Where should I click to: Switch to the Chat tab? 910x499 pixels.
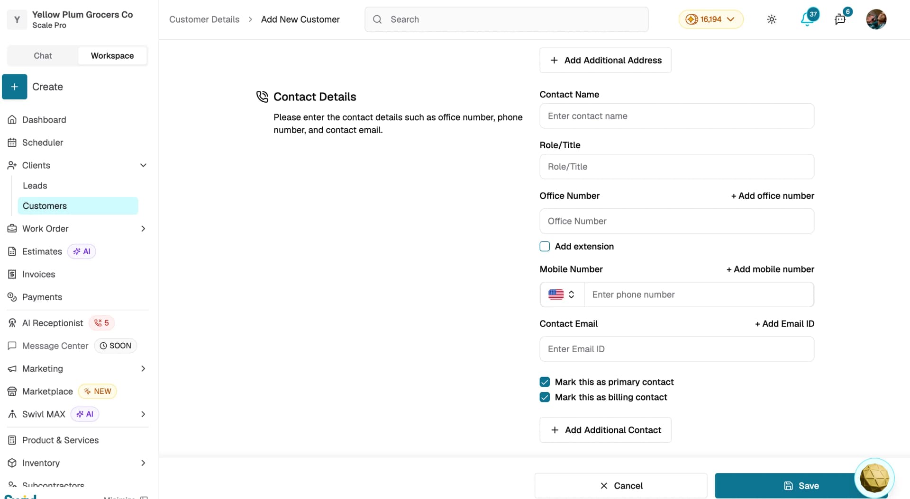(43, 56)
